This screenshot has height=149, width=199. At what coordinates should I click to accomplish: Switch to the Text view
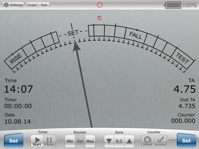[44, 5]
